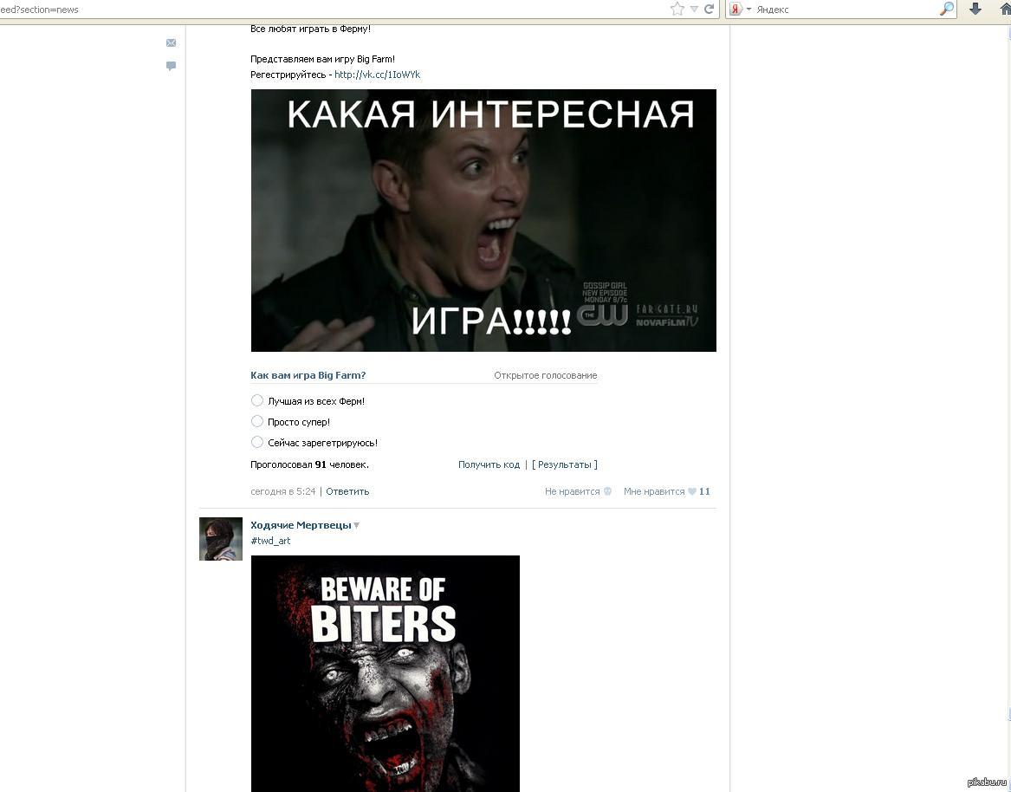This screenshot has width=1011, height=792.
Task: Open the Yandex search engine selector
Action: (x=740, y=9)
